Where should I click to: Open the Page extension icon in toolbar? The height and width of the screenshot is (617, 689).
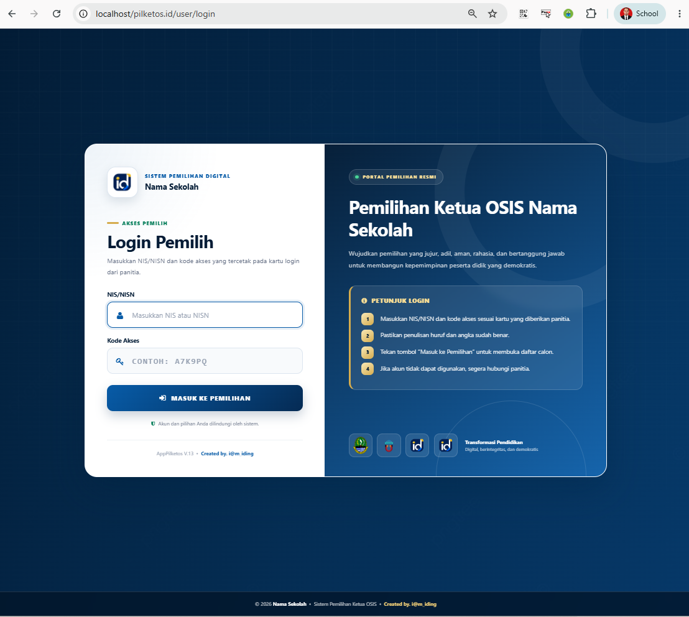click(x=546, y=14)
